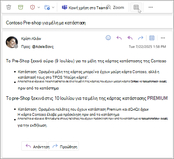
Task: Click text πριν από το κατάστημα line
Action: [38, 88]
